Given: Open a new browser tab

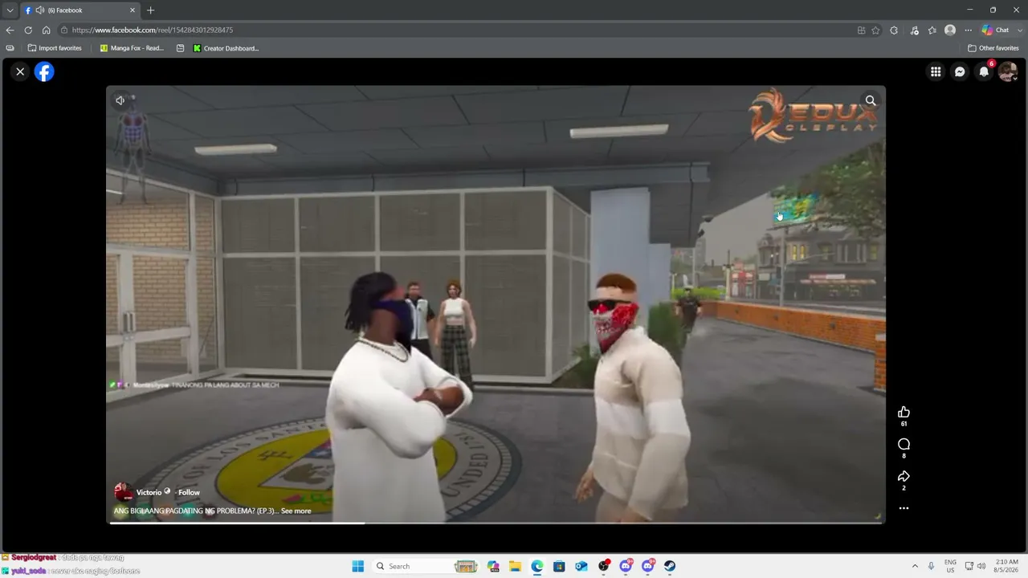Looking at the screenshot, I should (x=150, y=10).
